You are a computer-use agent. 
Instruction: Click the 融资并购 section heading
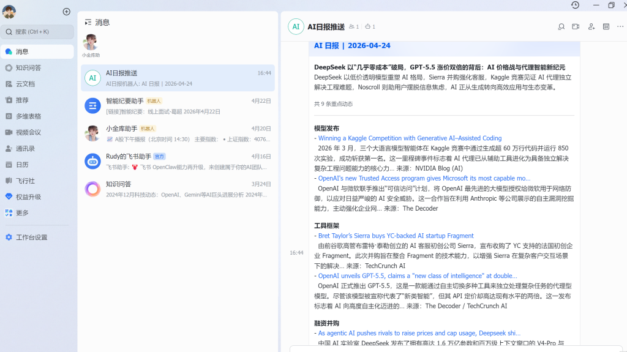pos(326,323)
